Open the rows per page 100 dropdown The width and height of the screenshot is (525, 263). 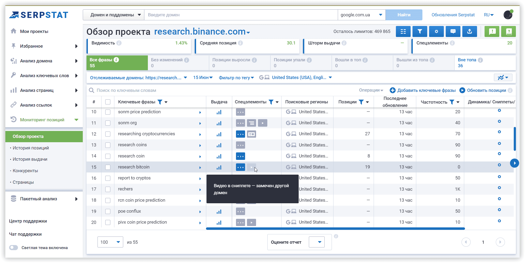click(110, 242)
